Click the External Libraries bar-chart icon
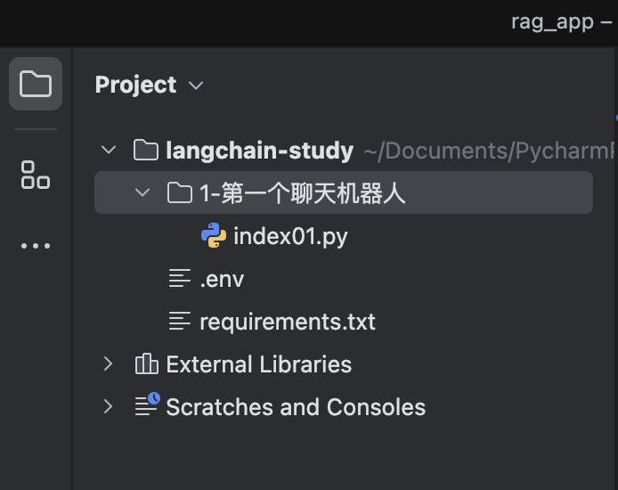This screenshot has width=618, height=490. point(146,364)
